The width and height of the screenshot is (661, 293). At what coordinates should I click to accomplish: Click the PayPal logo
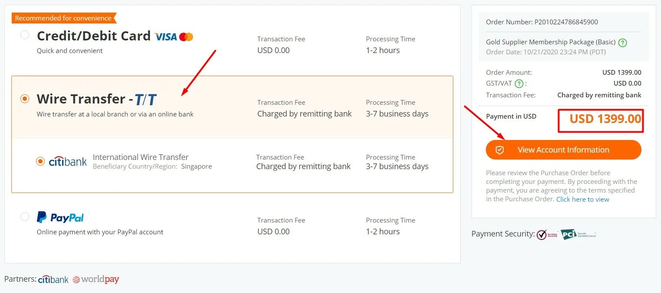tap(60, 217)
